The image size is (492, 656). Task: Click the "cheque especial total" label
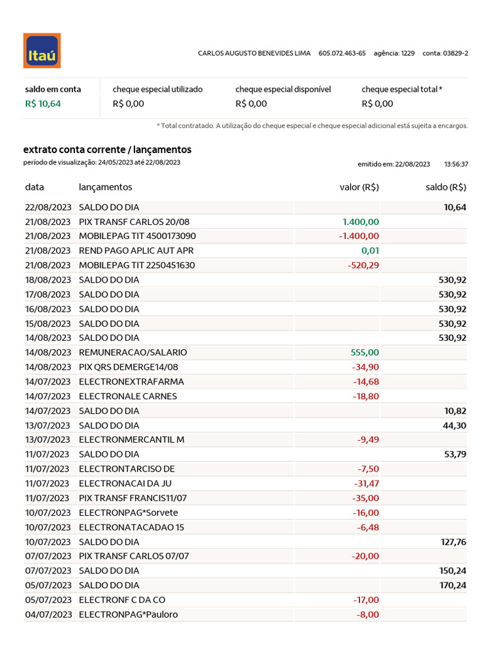pyautogui.click(x=402, y=90)
